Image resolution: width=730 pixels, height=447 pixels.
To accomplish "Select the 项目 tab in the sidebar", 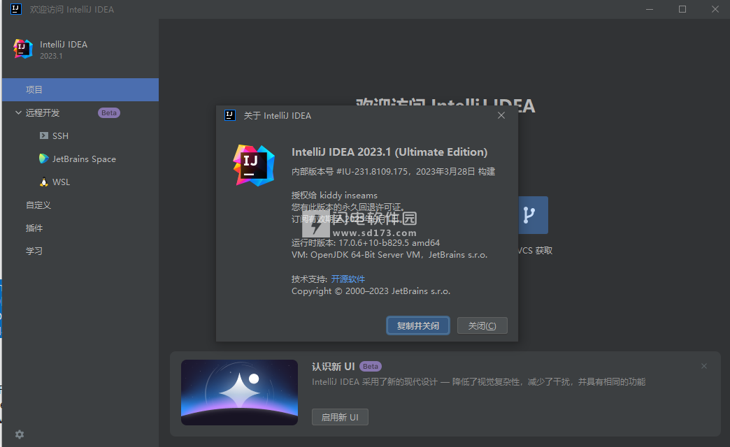I will click(80, 90).
